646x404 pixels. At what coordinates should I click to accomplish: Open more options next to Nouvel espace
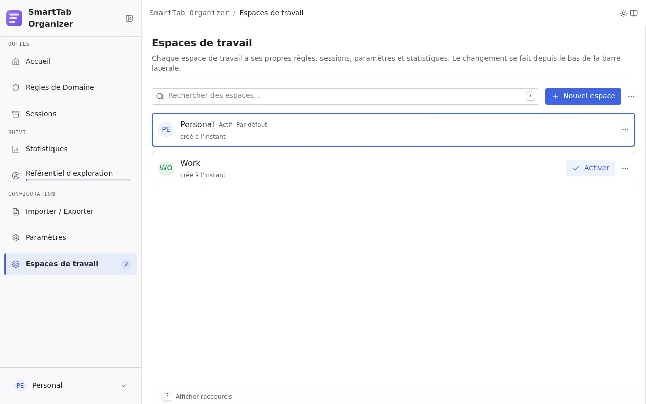631,96
